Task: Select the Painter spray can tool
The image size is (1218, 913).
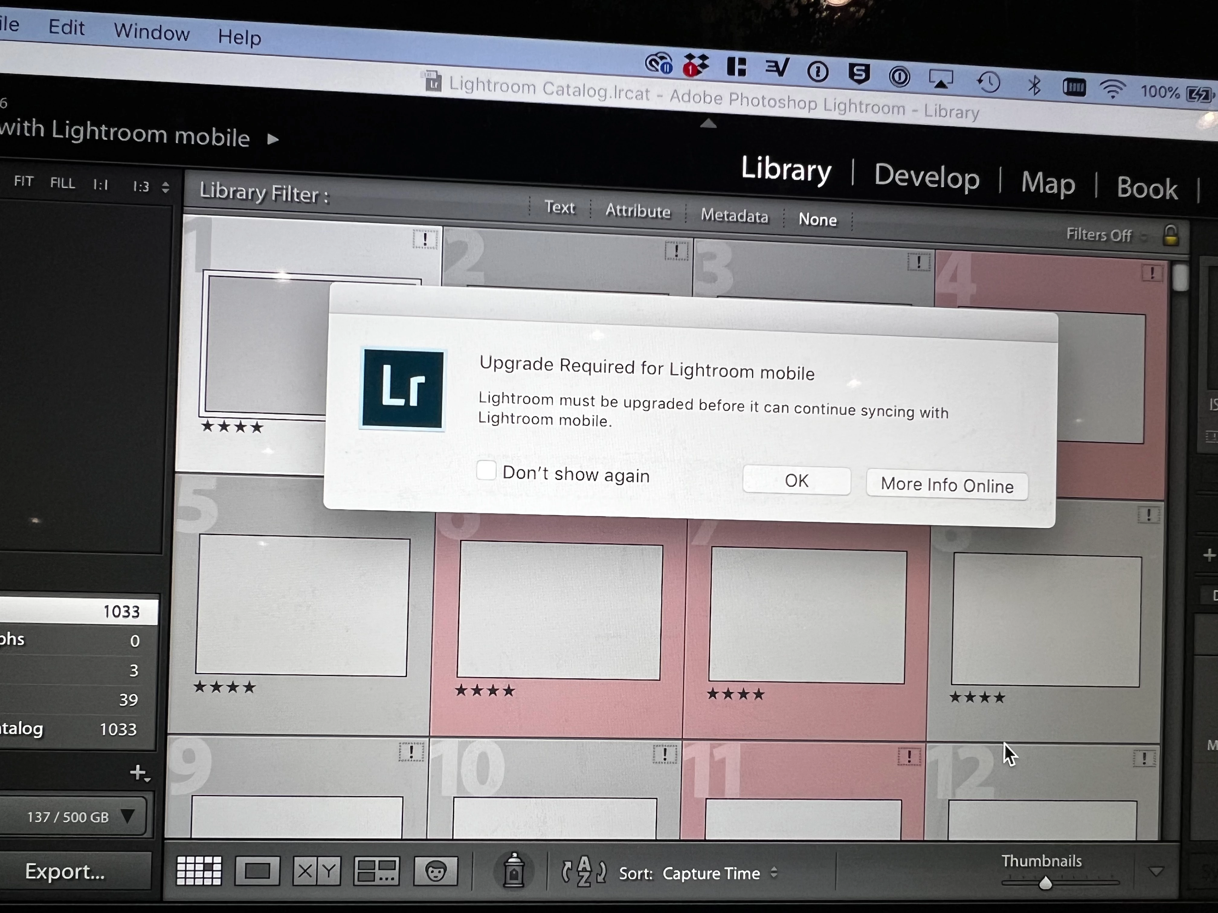Action: [514, 871]
